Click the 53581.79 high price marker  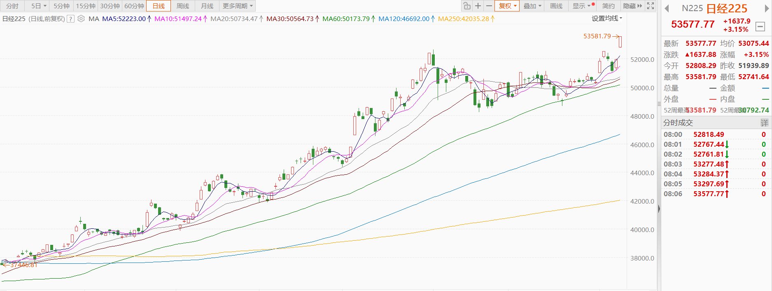tap(597, 36)
